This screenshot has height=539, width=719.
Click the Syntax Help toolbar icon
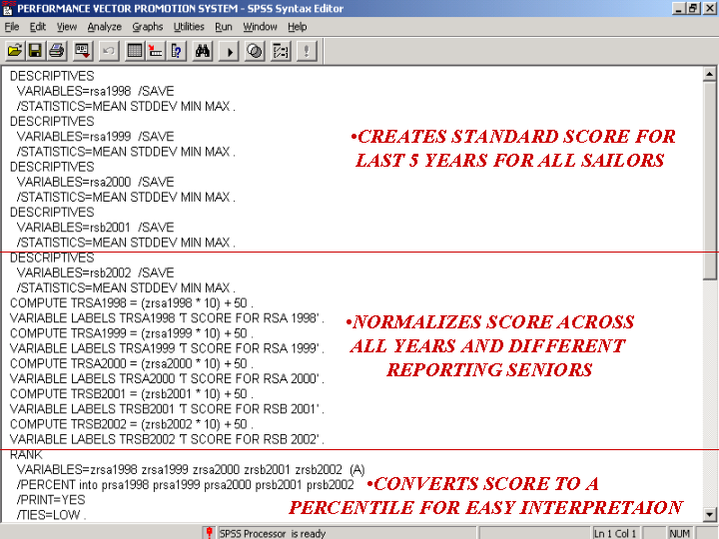pyautogui.click(x=281, y=51)
